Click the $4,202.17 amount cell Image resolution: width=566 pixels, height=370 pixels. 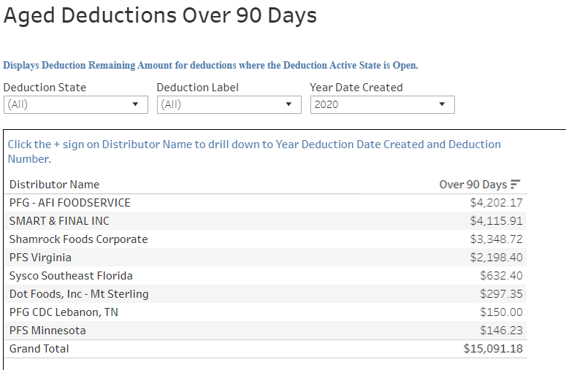coord(496,203)
